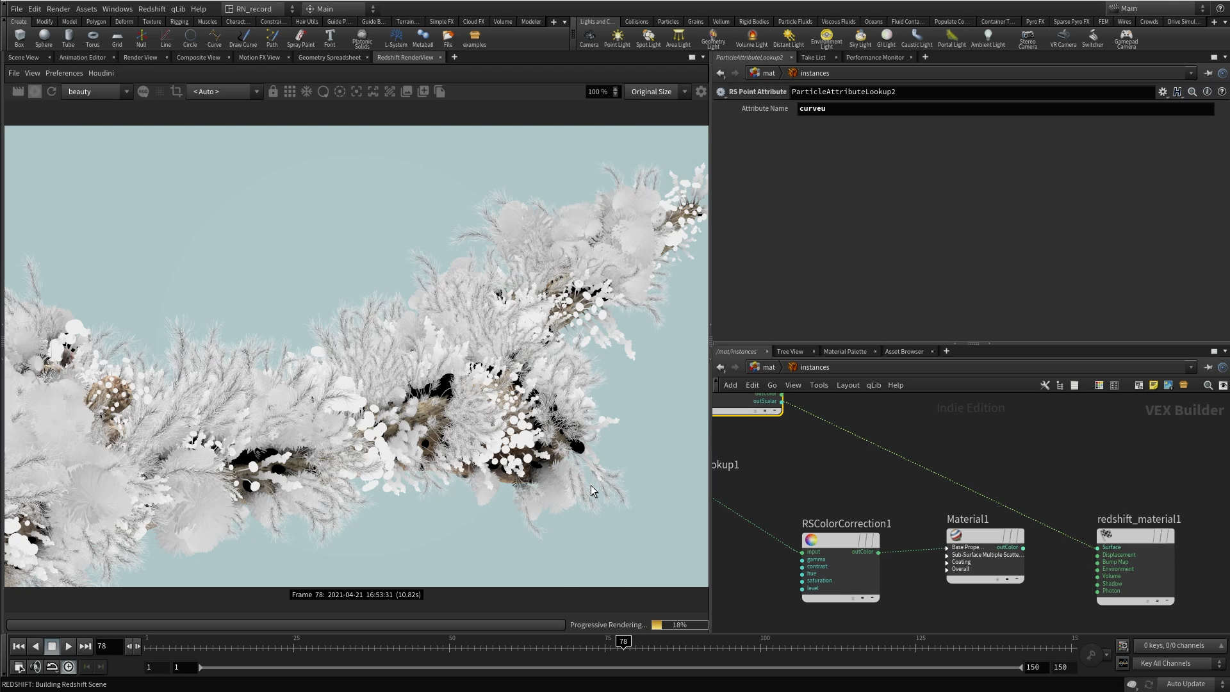Toggle pin on network editor path bar
The height and width of the screenshot is (692, 1230).
tap(1208, 367)
